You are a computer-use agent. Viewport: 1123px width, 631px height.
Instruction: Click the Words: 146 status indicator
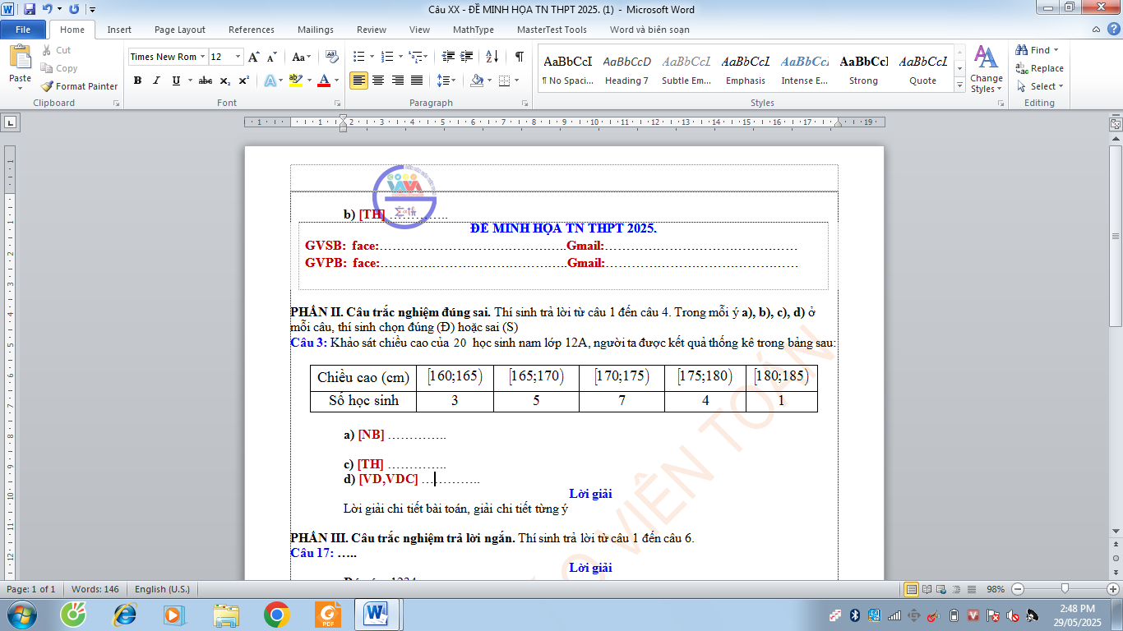click(95, 589)
